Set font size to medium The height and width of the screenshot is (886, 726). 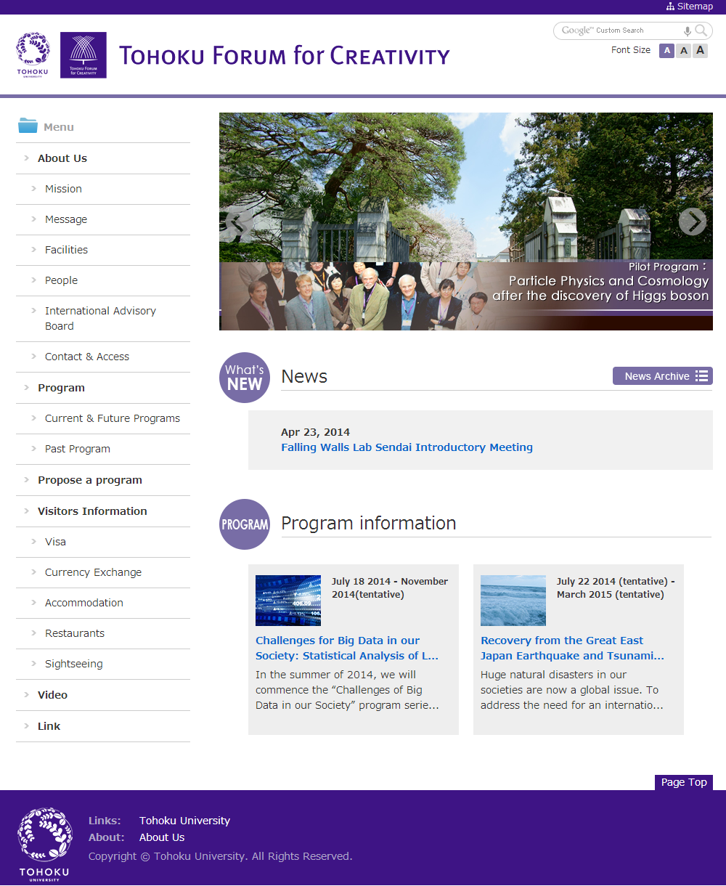click(683, 50)
